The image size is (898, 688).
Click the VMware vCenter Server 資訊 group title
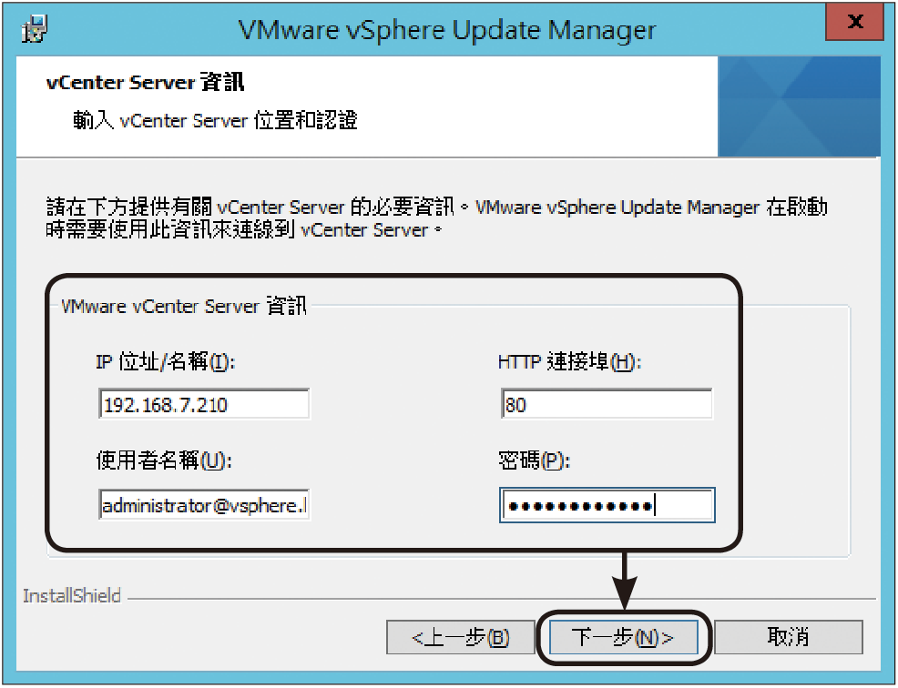[x=184, y=306]
